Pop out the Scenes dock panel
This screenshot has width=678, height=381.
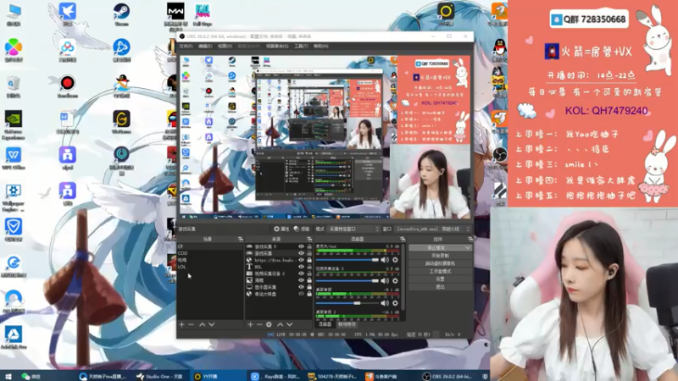point(241,239)
